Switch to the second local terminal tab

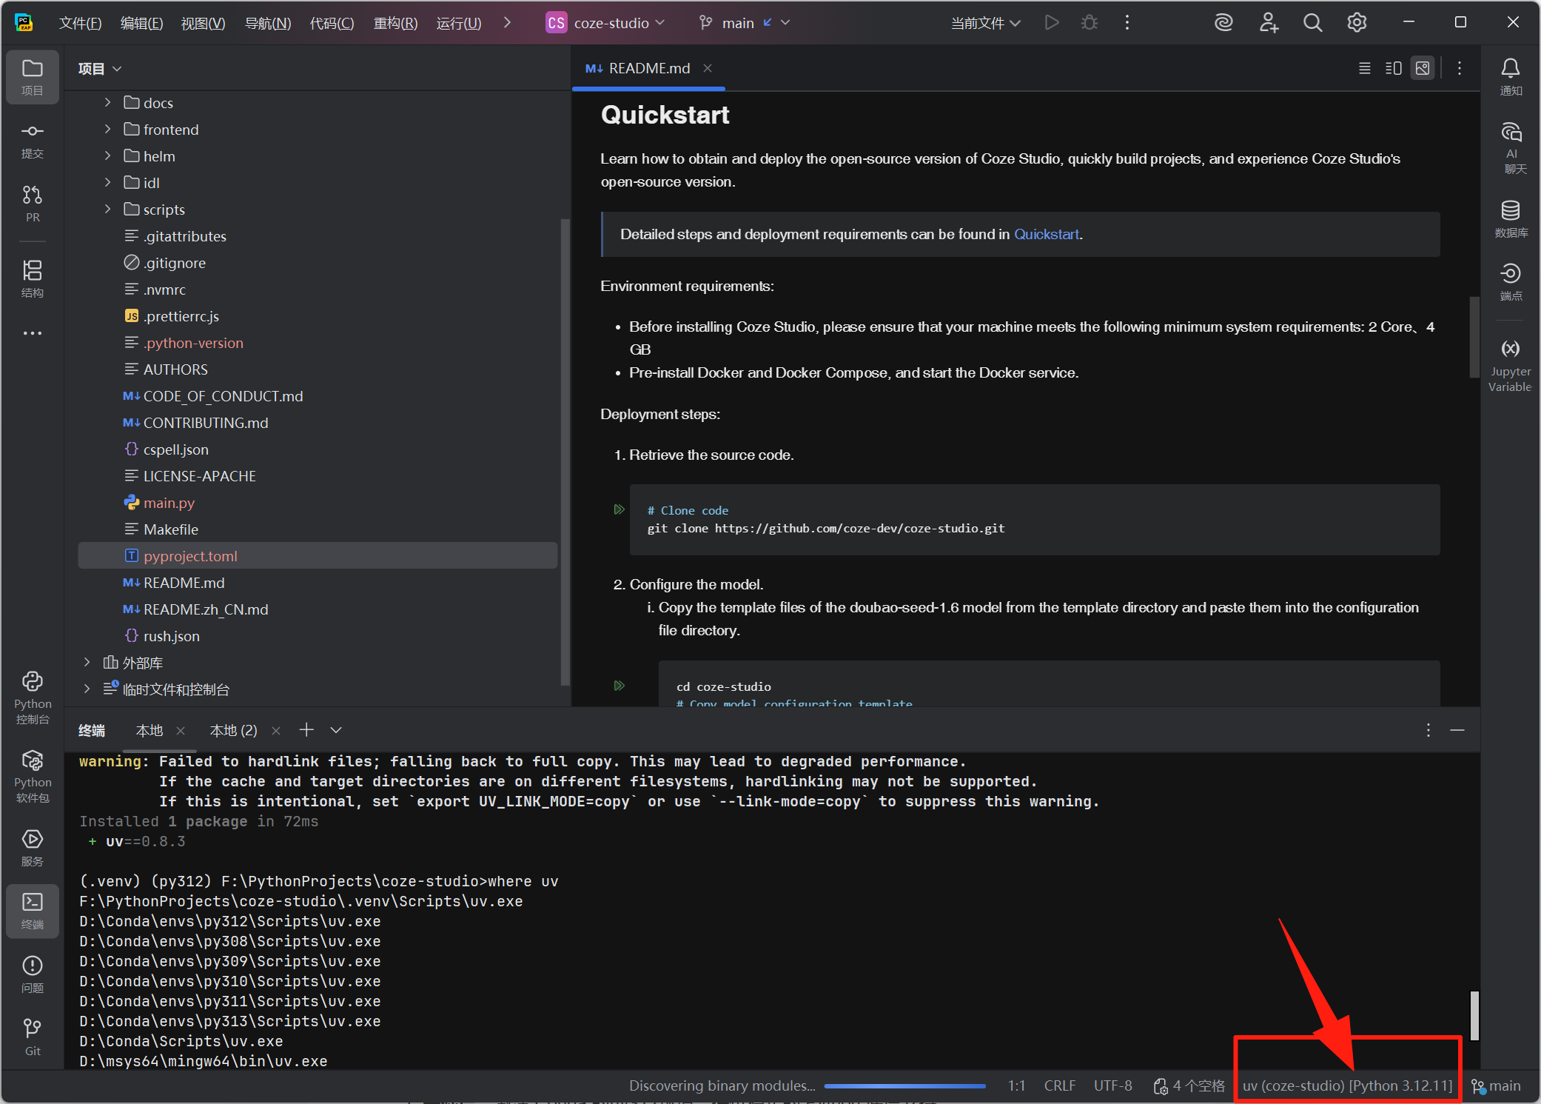(x=234, y=730)
